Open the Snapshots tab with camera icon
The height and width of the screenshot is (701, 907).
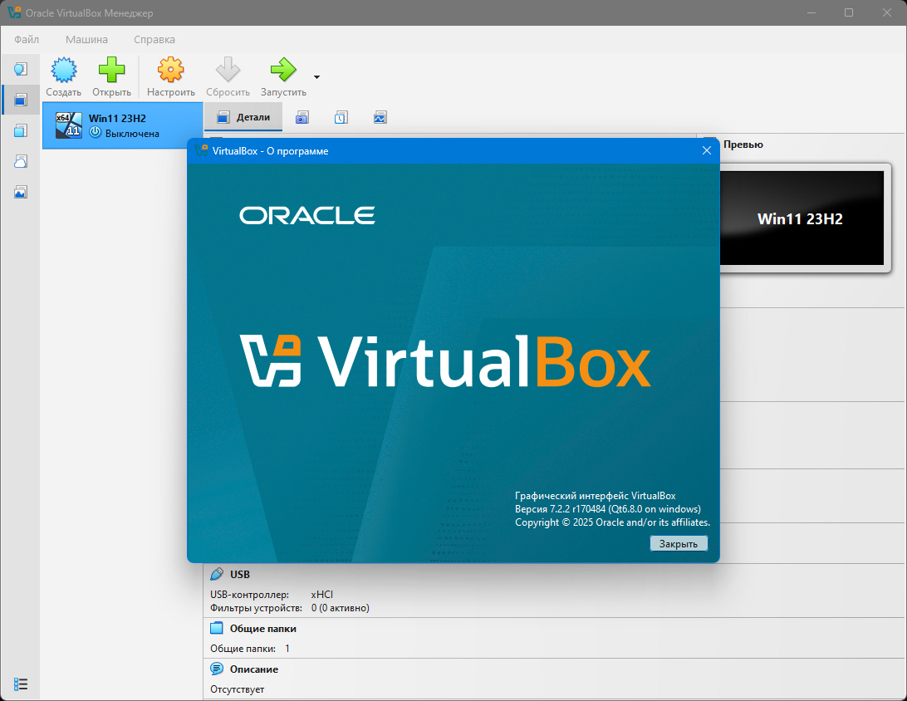click(x=302, y=118)
